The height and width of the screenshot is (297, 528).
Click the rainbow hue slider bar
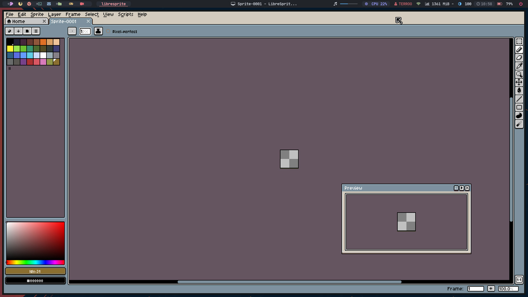35,262
